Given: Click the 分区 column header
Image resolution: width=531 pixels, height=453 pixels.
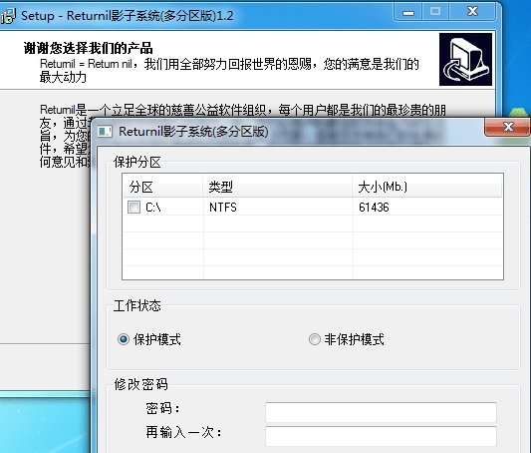Looking at the screenshot, I should [163, 187].
